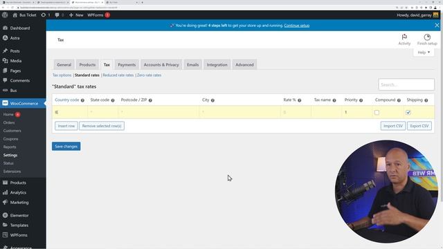Open the Tax options section
The height and width of the screenshot is (249, 443).
pos(62,75)
